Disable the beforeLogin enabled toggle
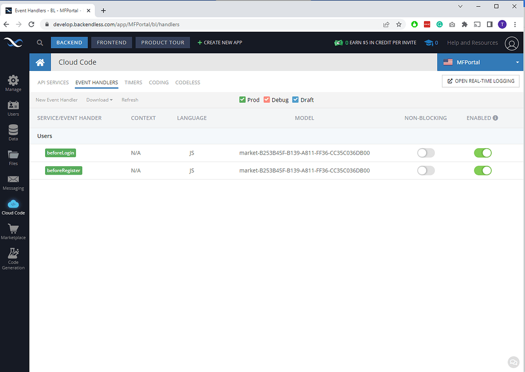This screenshot has height=372, width=525. point(482,152)
